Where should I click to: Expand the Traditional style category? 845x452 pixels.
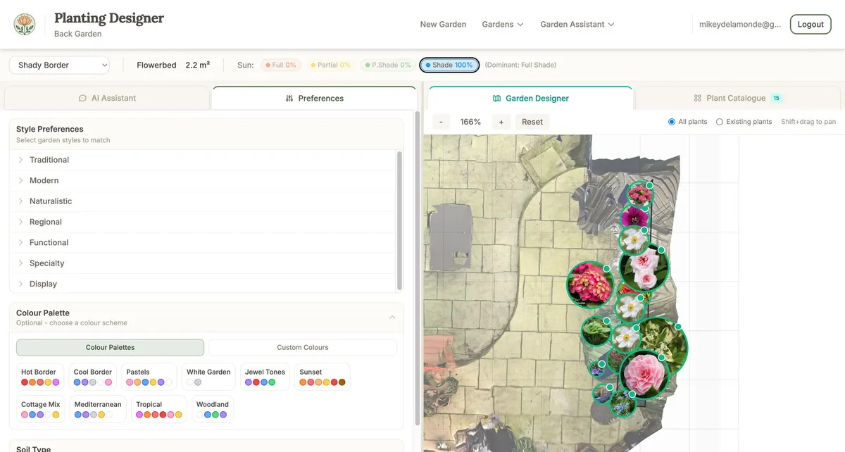[49, 160]
